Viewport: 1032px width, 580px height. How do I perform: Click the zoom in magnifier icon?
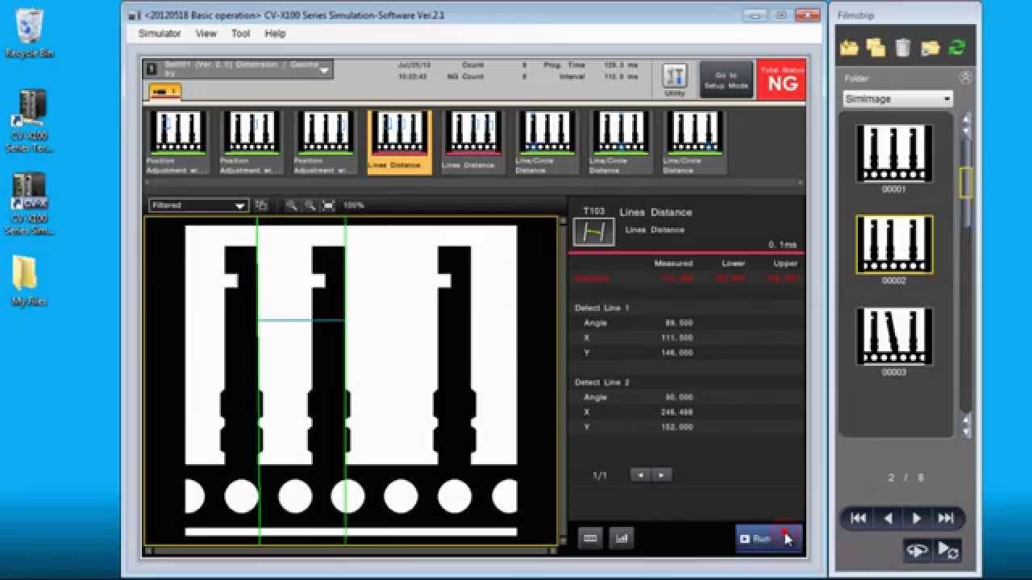291,205
